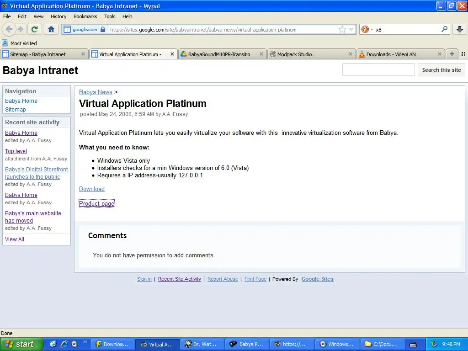Click the Download link
Screen dimensions: 468x351
pyautogui.click(x=91, y=189)
